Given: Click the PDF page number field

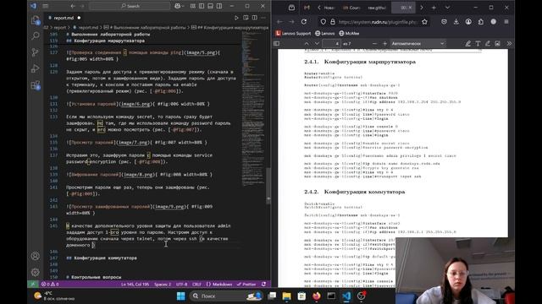Looking at the screenshot, I should [331, 44].
